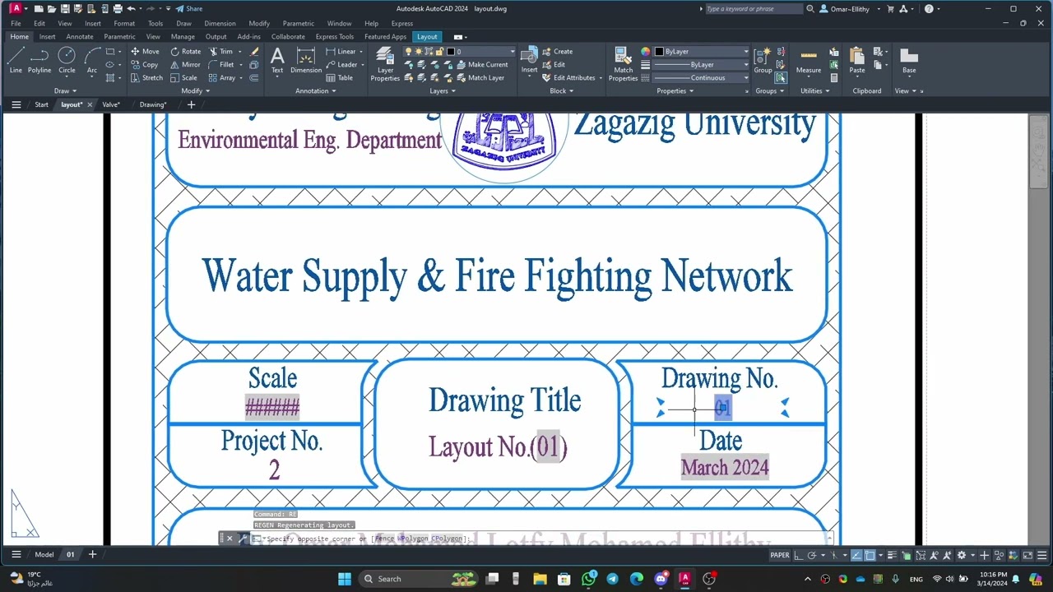Select the Arc tool
The height and width of the screenshot is (592, 1053).
[x=92, y=60]
